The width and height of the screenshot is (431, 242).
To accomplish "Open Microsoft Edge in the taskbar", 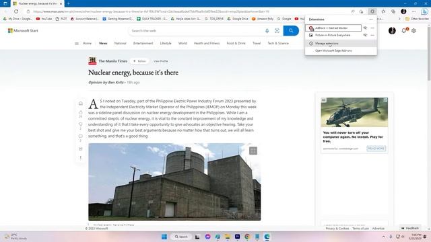I will (x=267, y=237).
